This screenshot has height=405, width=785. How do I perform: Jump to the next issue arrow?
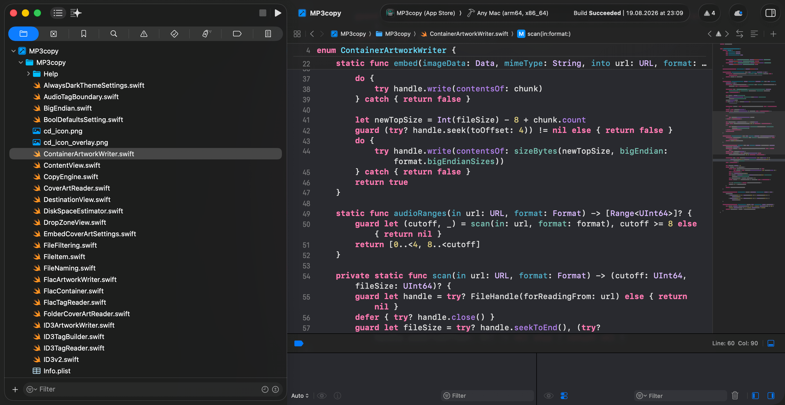(x=727, y=34)
